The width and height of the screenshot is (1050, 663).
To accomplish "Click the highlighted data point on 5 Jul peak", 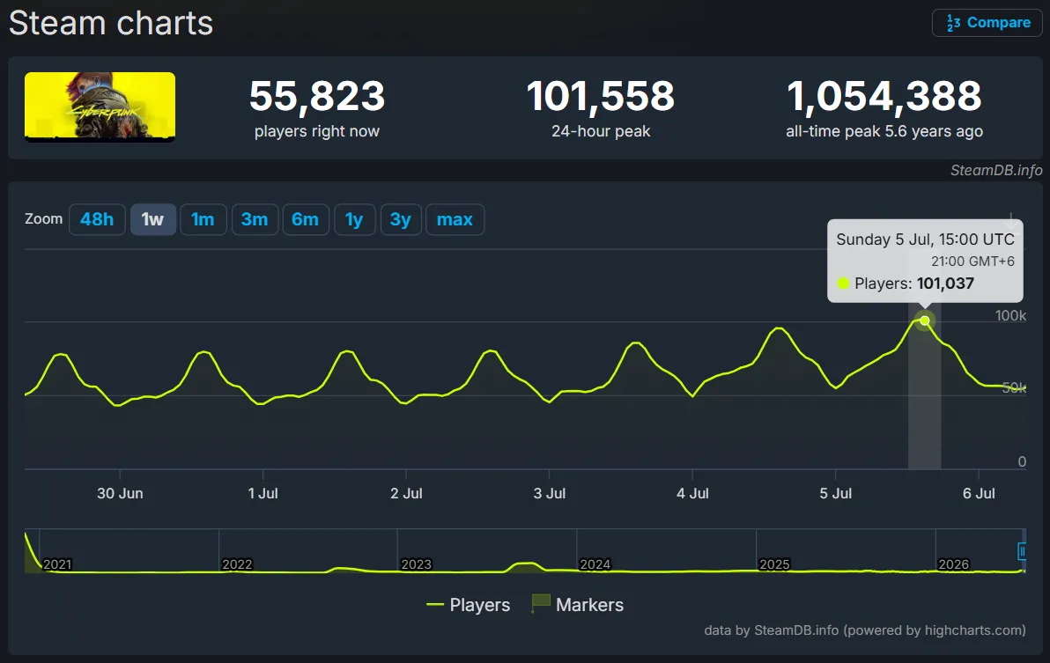I will [x=925, y=320].
